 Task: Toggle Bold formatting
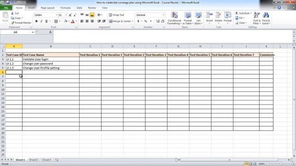(37, 21)
